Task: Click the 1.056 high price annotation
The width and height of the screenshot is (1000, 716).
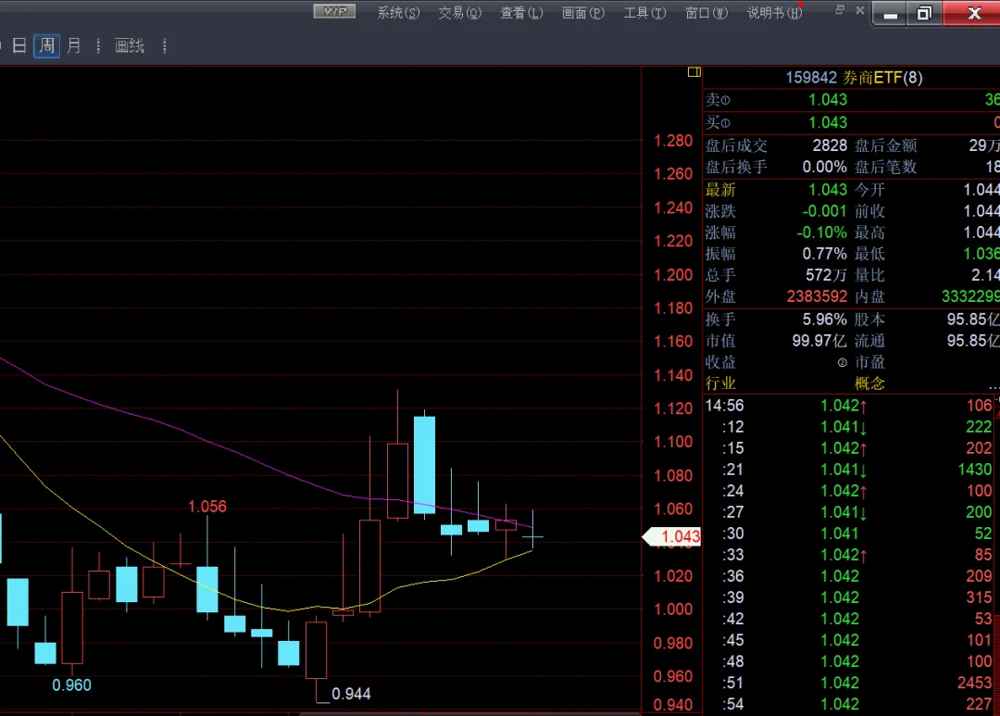Action: 207,507
